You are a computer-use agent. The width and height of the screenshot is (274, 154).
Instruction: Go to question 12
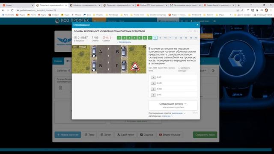[x=176, y=38]
